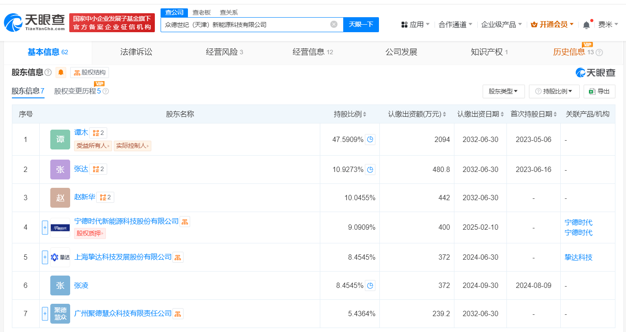
Task: Open the 法律诉讼 tab
Action: point(136,52)
